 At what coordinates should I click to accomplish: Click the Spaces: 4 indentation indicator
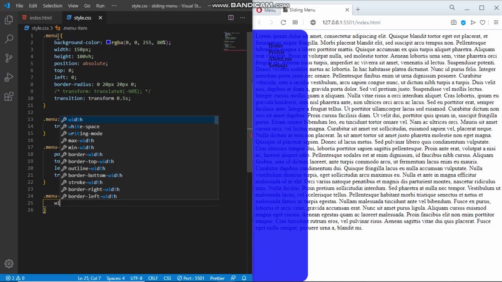click(x=115, y=278)
